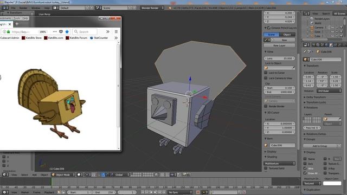347x195 pixels.
Task: Click the Lens value slider
Action: (x=279, y=58)
